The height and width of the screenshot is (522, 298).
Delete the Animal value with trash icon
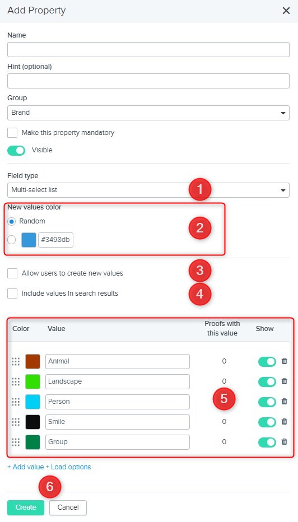pyautogui.click(x=284, y=361)
